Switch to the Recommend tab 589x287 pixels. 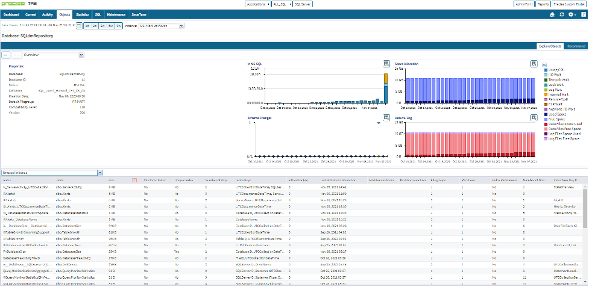coord(576,46)
